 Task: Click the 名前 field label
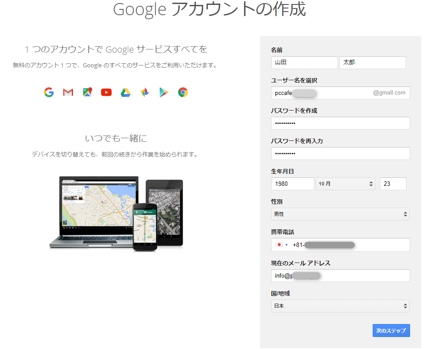pos(277,50)
